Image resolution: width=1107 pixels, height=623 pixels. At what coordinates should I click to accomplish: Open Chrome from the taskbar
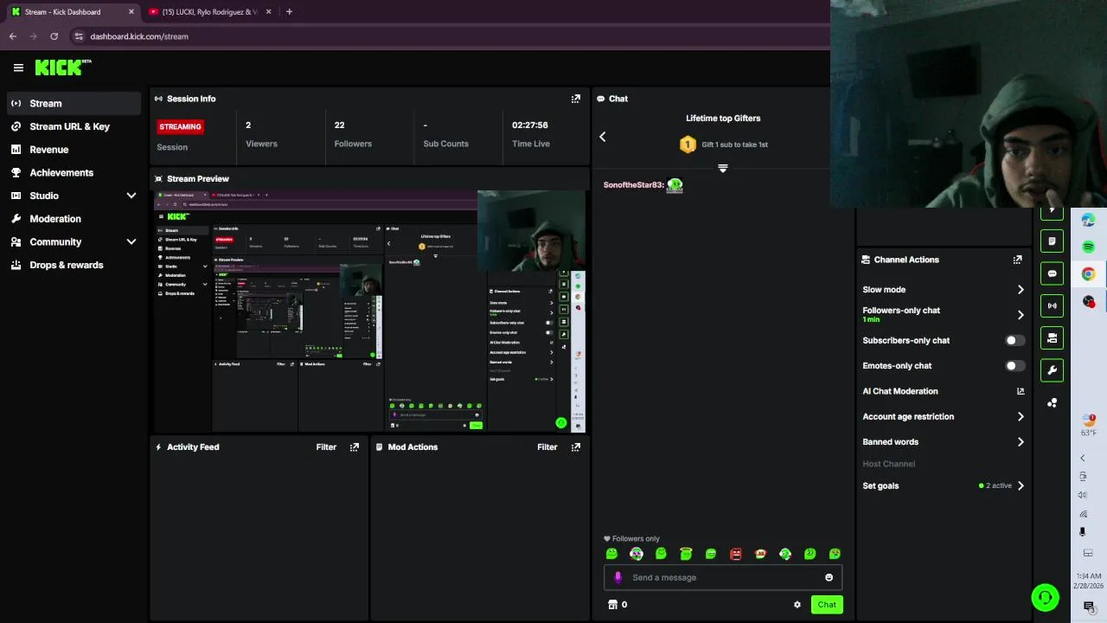click(x=1089, y=274)
